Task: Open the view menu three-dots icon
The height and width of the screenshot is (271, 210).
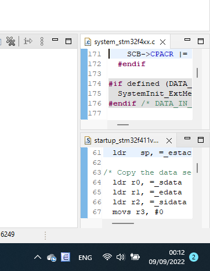Action: (x=42, y=41)
